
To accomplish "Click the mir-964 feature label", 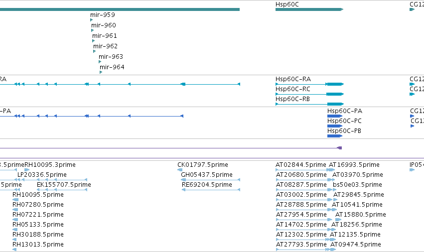I will click(112, 67).
